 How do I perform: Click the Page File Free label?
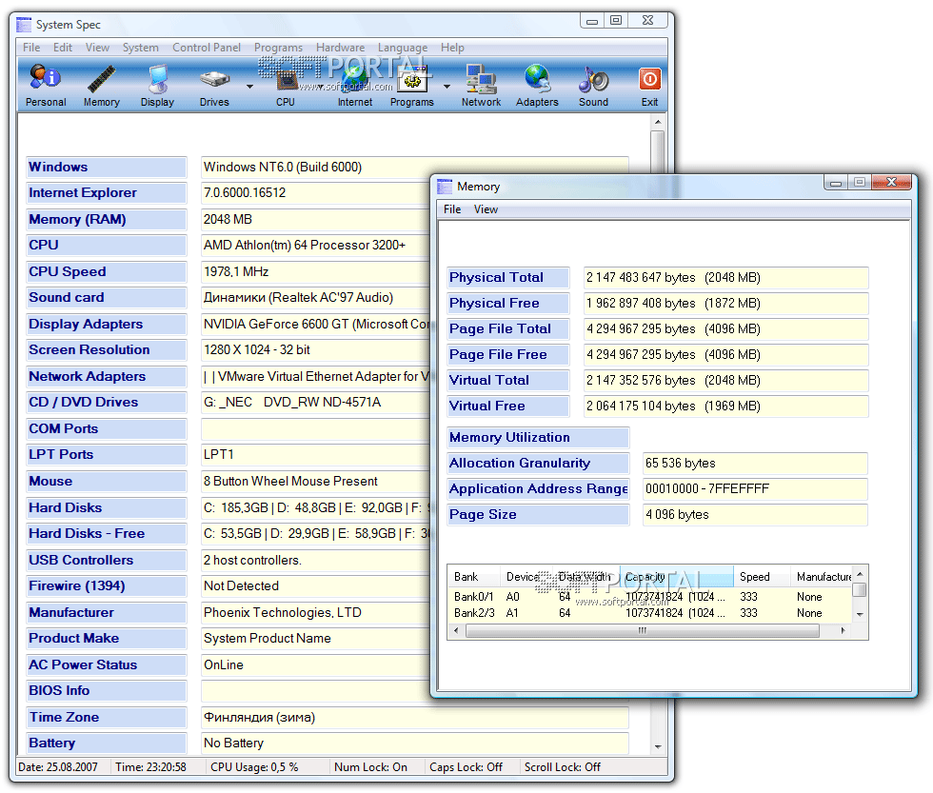(x=508, y=355)
